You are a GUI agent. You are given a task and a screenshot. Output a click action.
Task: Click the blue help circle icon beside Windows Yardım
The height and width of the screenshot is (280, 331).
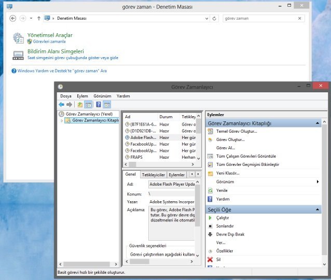14,71
